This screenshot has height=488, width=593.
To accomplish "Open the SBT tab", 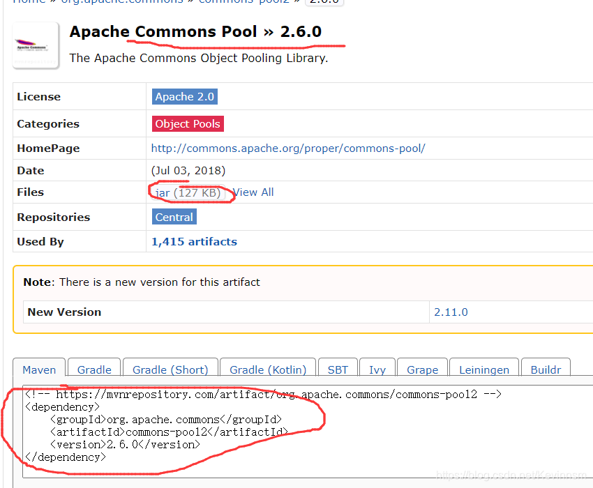I will coord(338,369).
